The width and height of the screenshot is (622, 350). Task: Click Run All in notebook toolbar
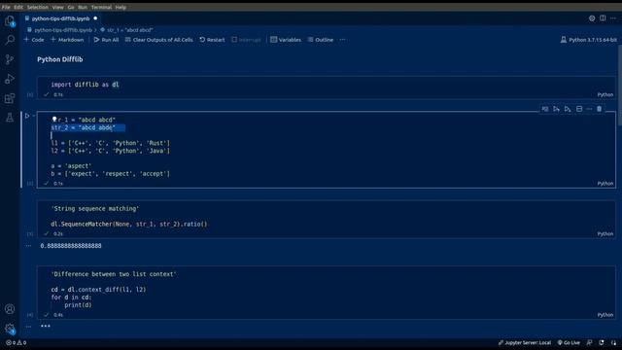coord(106,40)
